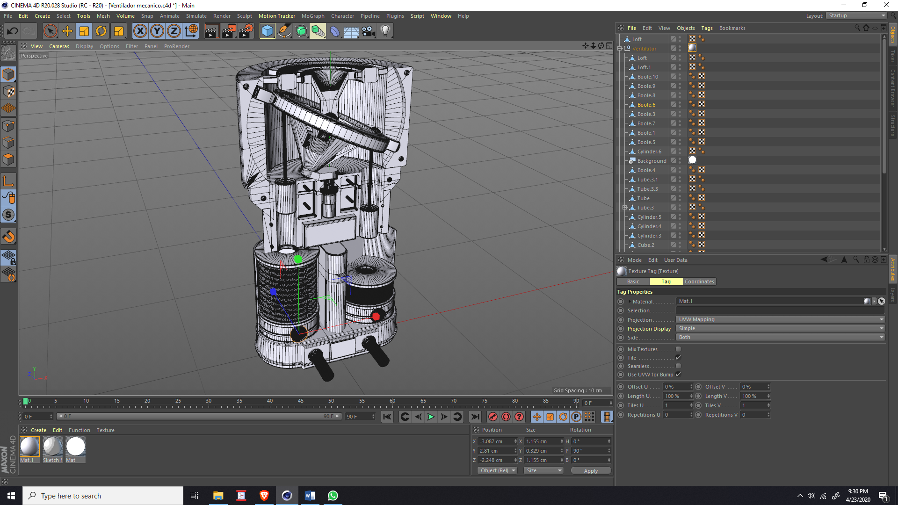Open the Projection dropdown (UVW Mapping)
This screenshot has height=505, width=898.
click(x=780, y=319)
